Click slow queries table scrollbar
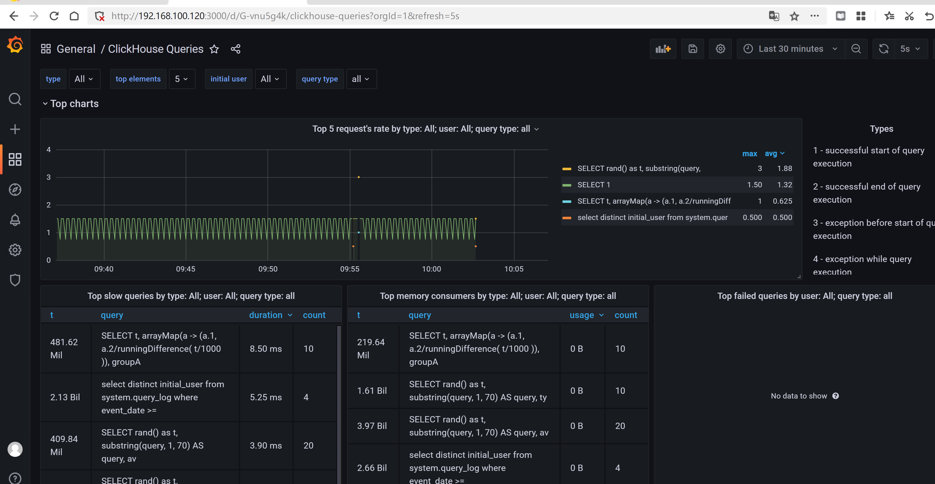The image size is (935, 484). point(339,404)
